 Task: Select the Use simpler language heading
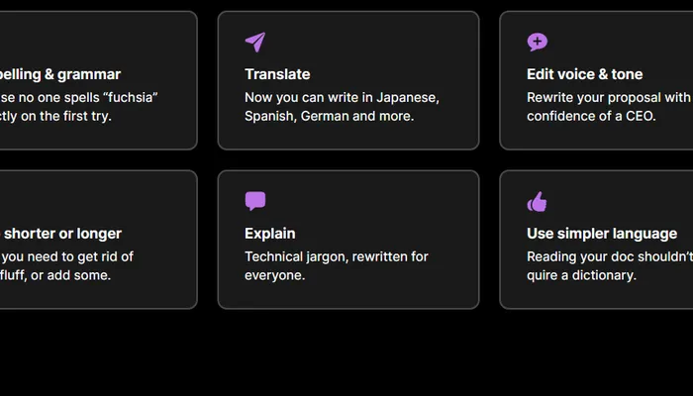pyautogui.click(x=602, y=234)
